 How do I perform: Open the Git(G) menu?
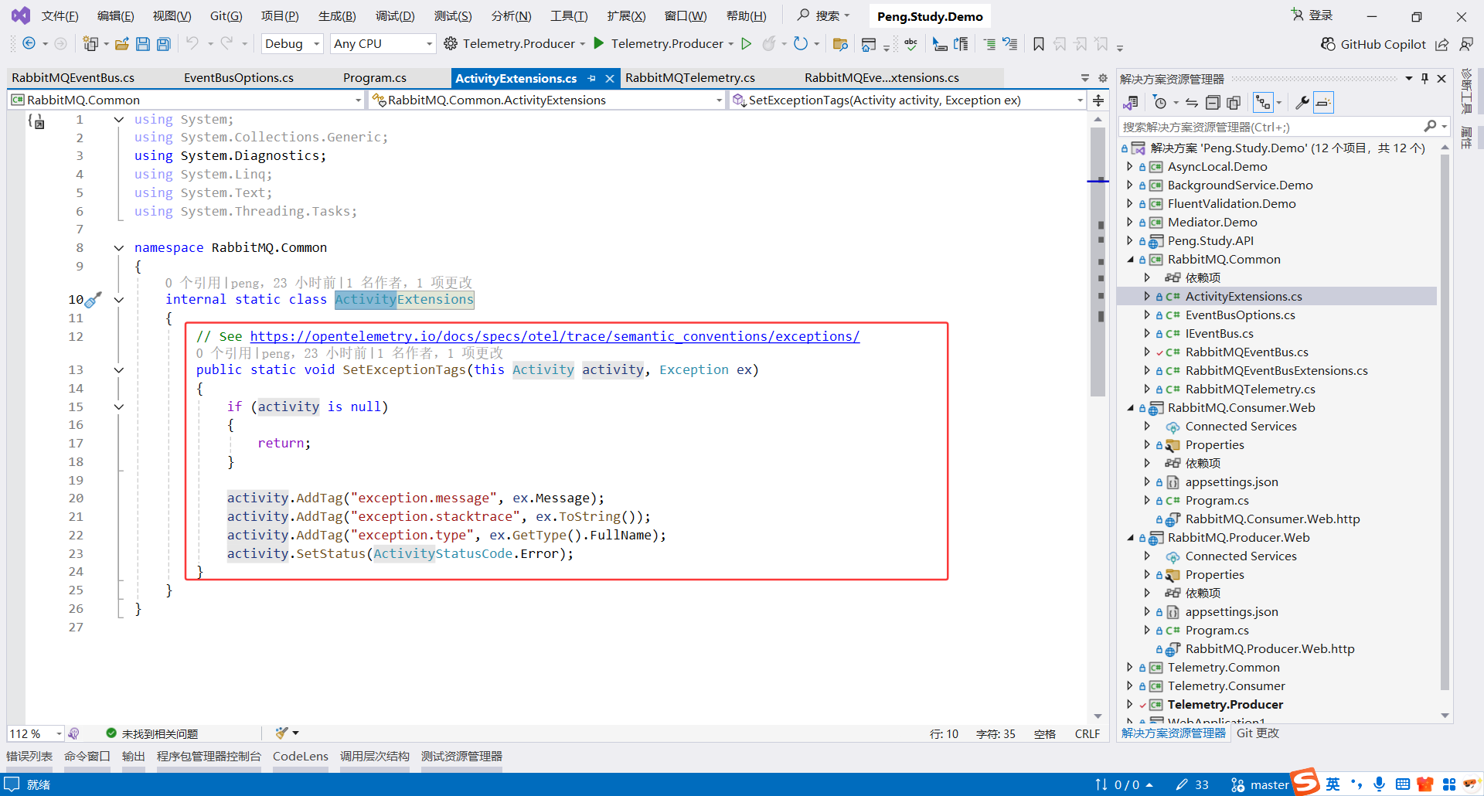click(x=226, y=16)
